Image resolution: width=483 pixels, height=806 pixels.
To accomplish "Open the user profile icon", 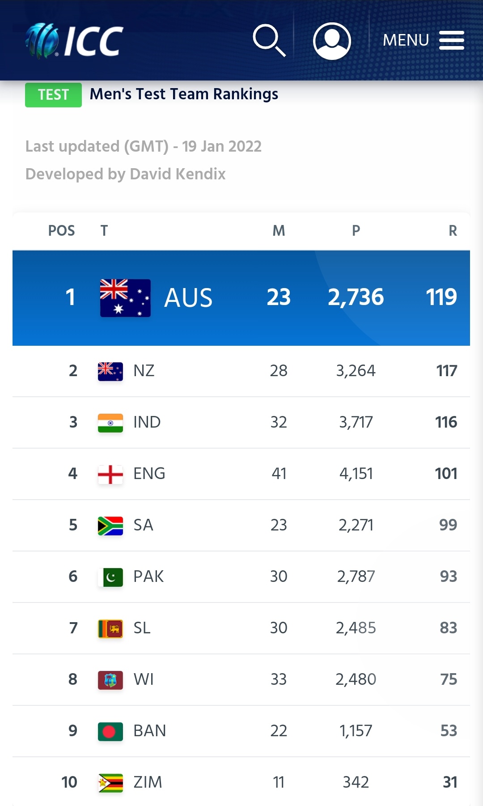I will coord(332,41).
